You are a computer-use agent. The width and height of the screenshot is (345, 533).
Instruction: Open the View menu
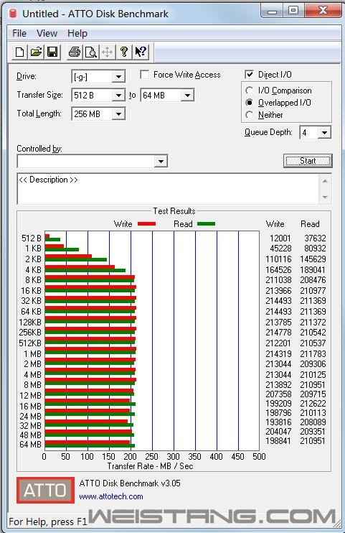[x=47, y=33]
